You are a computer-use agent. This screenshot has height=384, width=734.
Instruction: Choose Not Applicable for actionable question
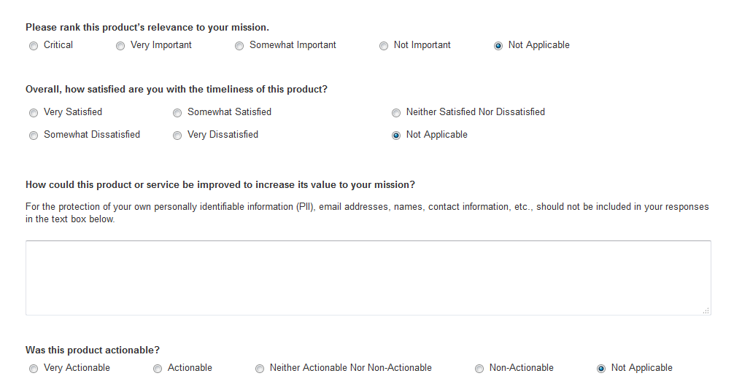pyautogui.click(x=601, y=369)
